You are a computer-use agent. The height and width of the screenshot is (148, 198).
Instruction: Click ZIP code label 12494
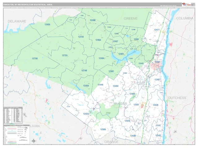101,58
